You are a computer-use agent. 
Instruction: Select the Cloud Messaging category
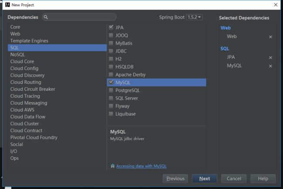[57, 103]
